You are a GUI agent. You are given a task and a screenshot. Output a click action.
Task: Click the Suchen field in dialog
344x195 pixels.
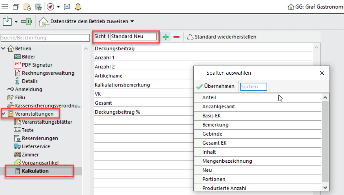[x=253, y=86]
